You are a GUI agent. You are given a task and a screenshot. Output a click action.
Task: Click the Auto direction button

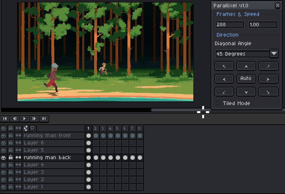click(246, 79)
